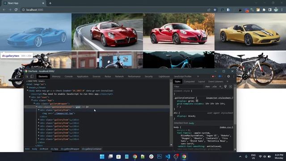Viewport: 286px width, 161px height.
Task: Activate the DevTools element picker icon
Action: click(x=27, y=76)
